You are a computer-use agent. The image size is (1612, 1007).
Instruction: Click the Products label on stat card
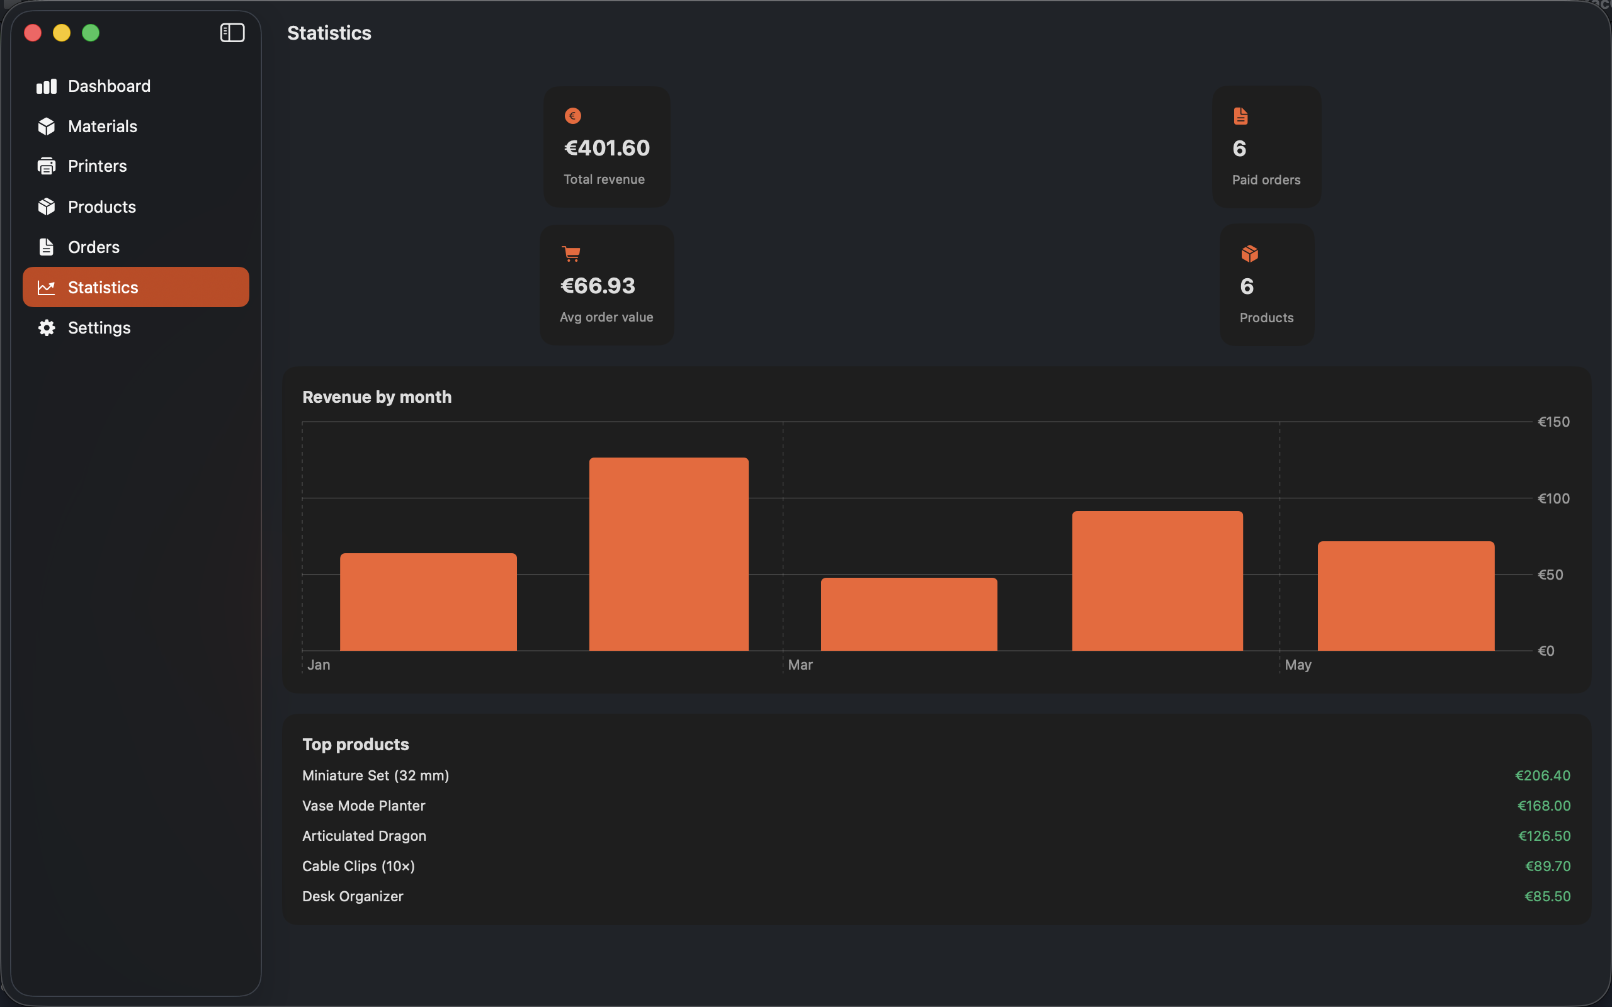coord(1266,318)
